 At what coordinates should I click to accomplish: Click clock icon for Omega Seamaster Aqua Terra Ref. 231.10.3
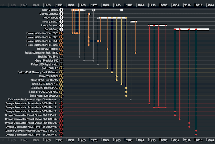point(61,127)
